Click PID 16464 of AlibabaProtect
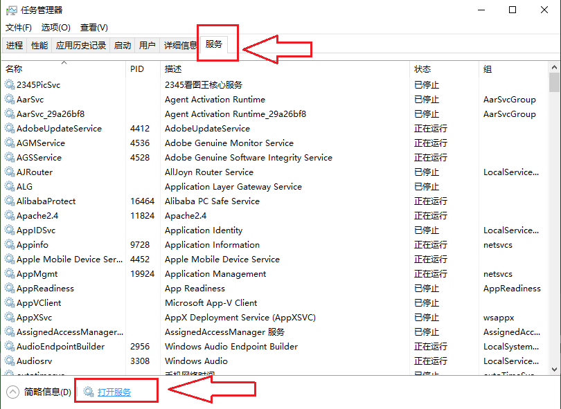Screen dimensions: 561x409 (143, 201)
